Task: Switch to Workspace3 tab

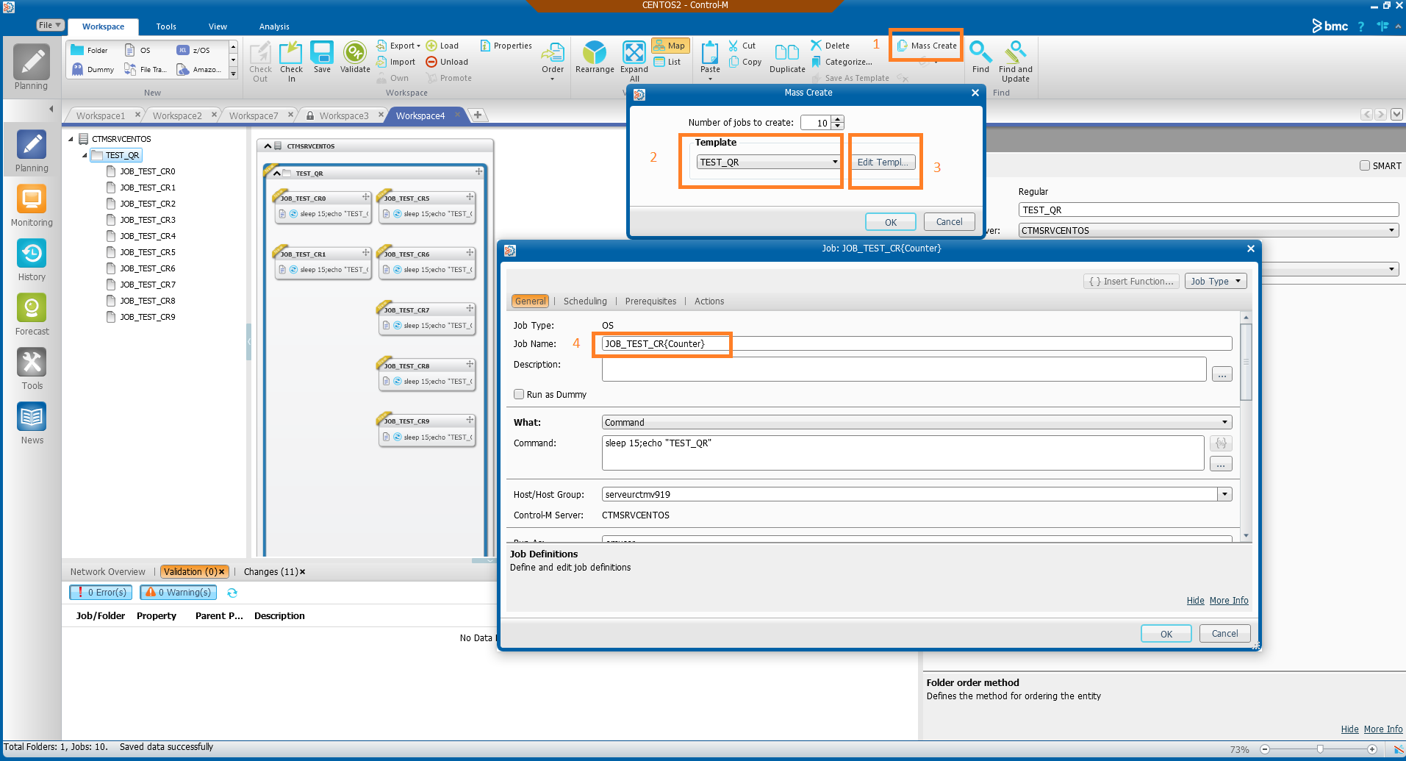Action: (343, 115)
